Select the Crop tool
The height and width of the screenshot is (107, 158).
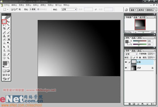click(4, 28)
